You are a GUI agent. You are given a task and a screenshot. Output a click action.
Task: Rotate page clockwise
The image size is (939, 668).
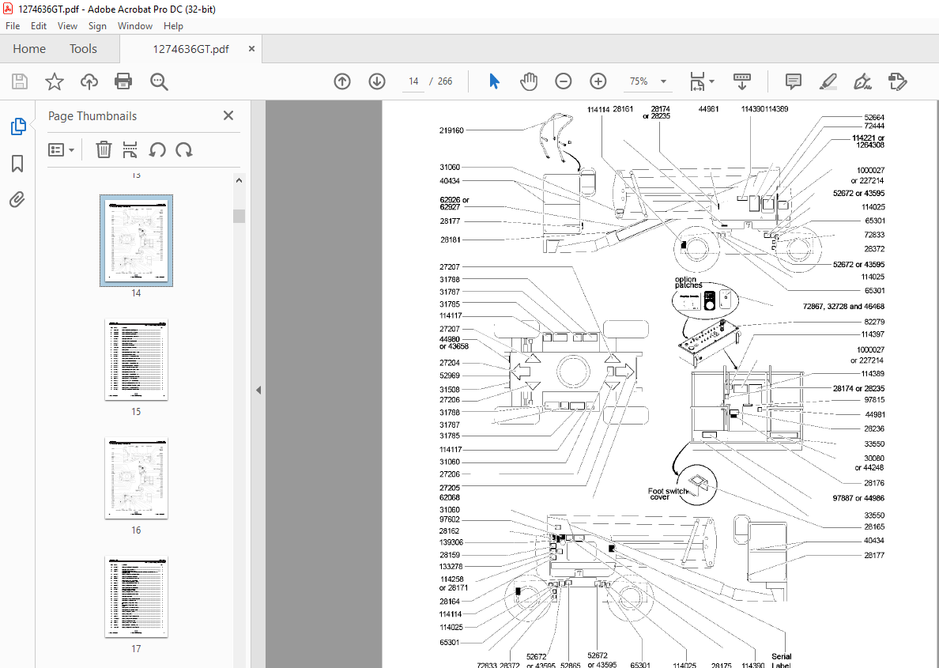(x=184, y=149)
